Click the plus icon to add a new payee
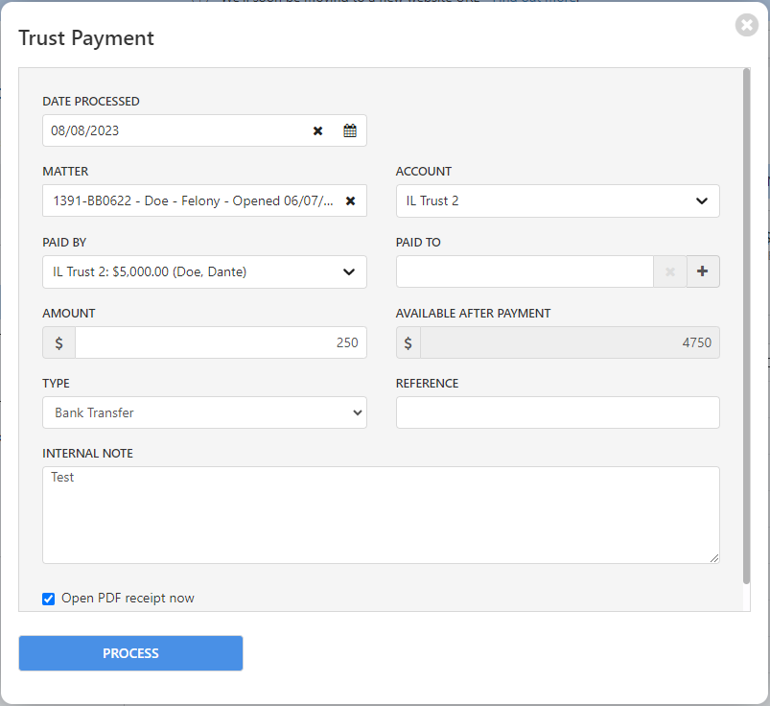The width and height of the screenshot is (770, 706). (703, 271)
